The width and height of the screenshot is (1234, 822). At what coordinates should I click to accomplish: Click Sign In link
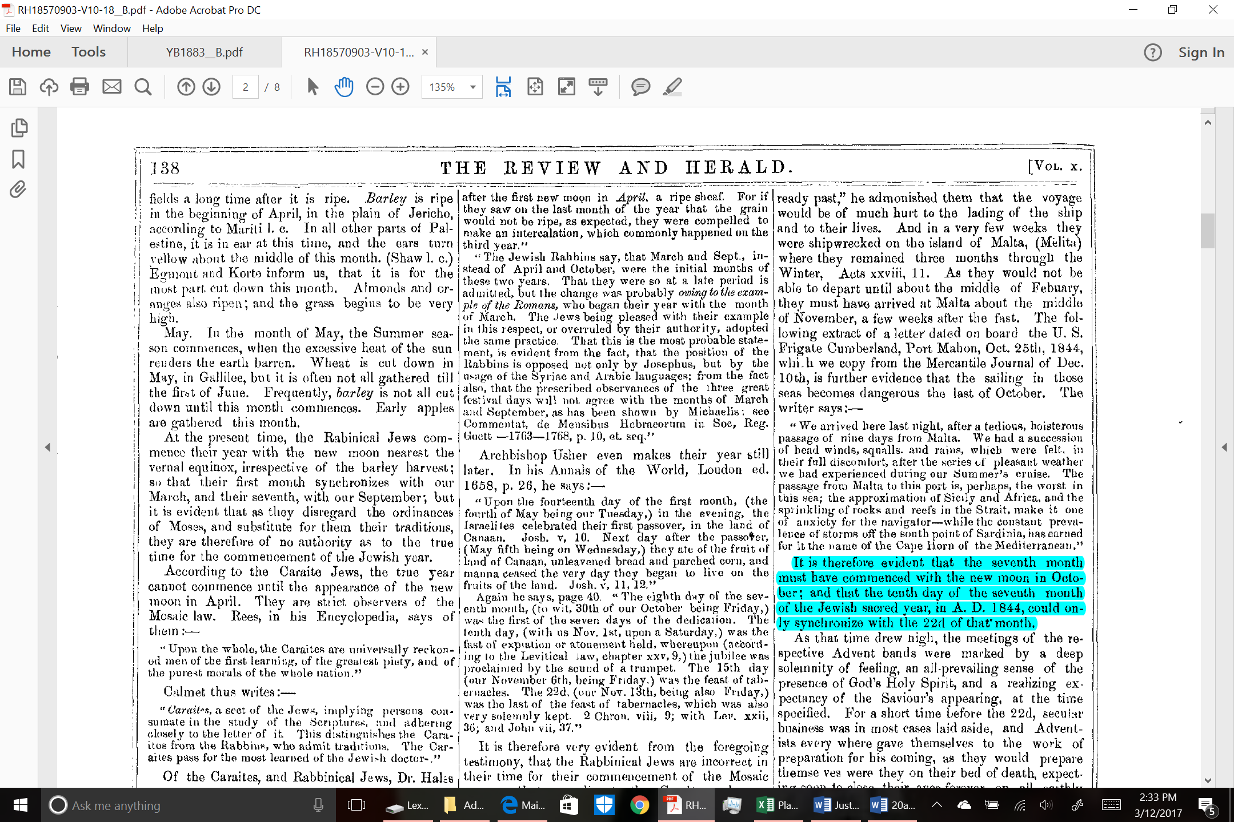point(1201,53)
